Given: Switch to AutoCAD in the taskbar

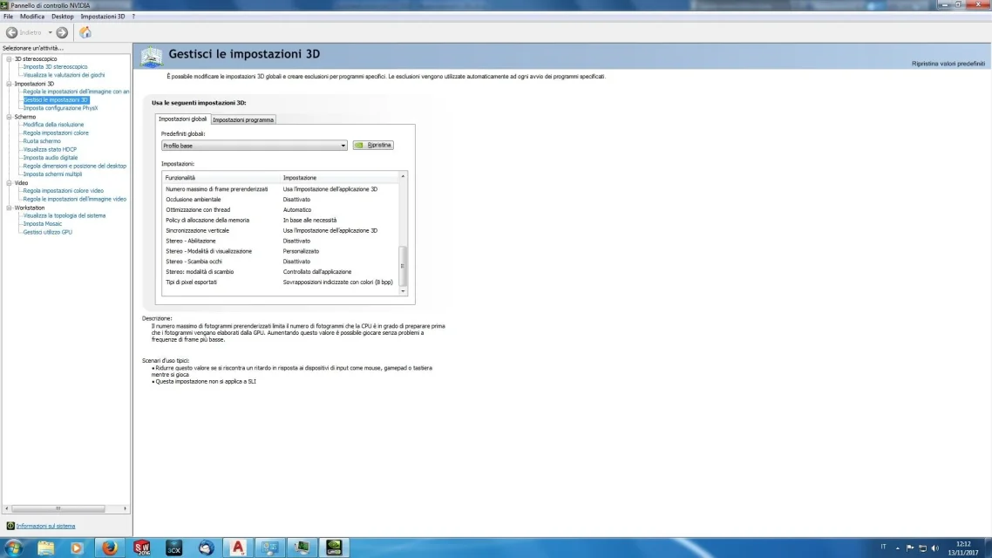Looking at the screenshot, I should click(x=238, y=548).
